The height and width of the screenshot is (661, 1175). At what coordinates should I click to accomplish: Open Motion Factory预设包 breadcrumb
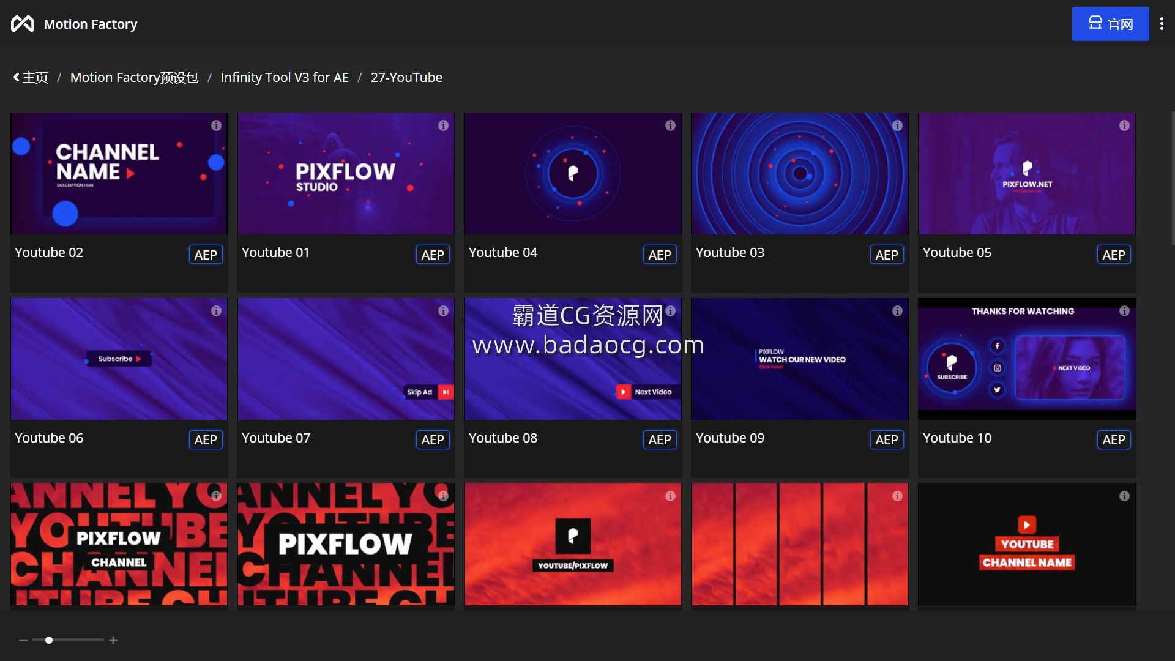click(x=134, y=78)
